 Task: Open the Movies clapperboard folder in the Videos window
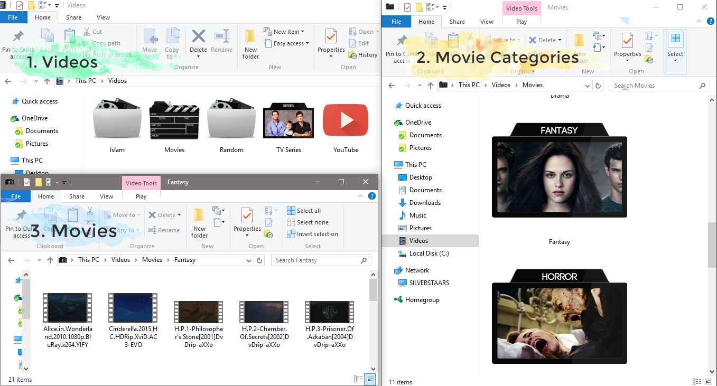[x=174, y=126]
